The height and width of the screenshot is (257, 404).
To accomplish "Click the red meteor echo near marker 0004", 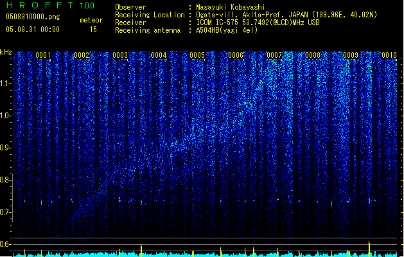I will [141, 204].
